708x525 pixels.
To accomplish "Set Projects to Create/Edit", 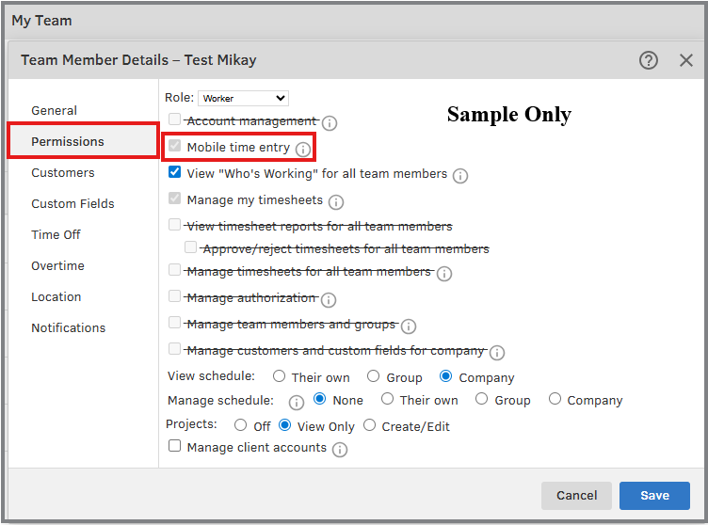I will tap(369, 425).
